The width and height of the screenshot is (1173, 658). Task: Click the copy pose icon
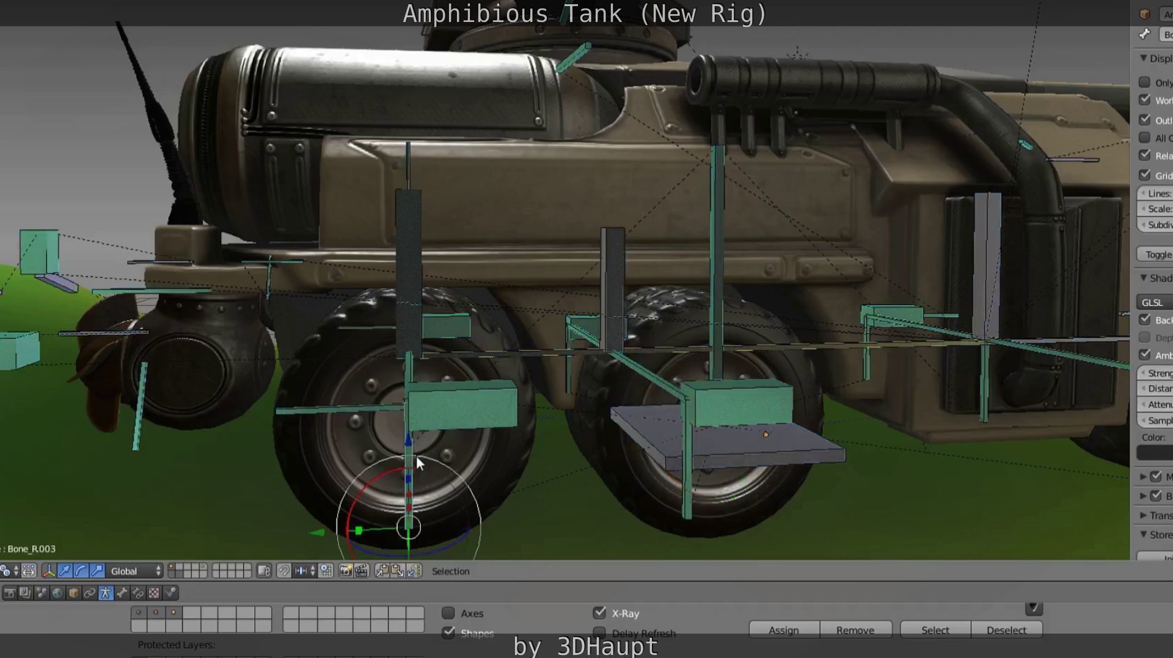382,571
